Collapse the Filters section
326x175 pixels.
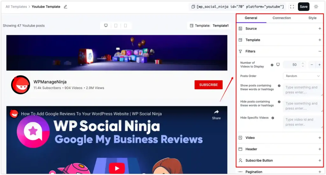point(320,51)
